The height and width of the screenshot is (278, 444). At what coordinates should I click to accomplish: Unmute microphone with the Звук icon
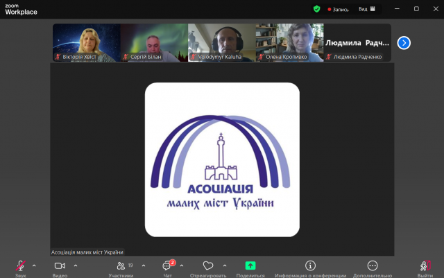[x=20, y=266]
